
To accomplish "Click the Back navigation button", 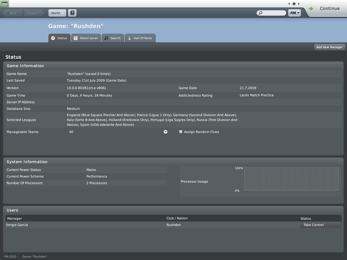I will (x=13, y=13).
